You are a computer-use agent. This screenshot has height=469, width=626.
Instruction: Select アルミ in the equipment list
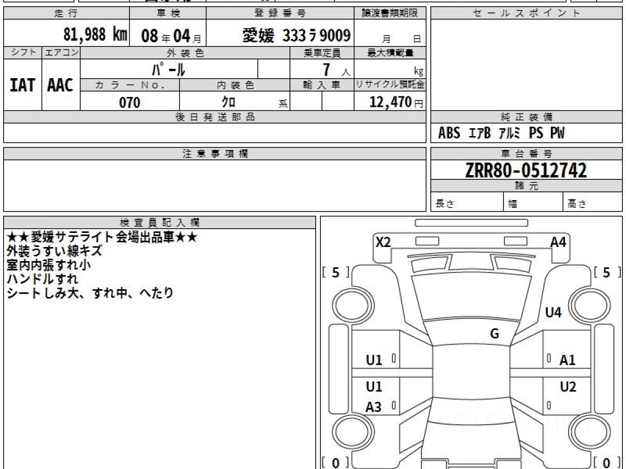click(x=509, y=133)
